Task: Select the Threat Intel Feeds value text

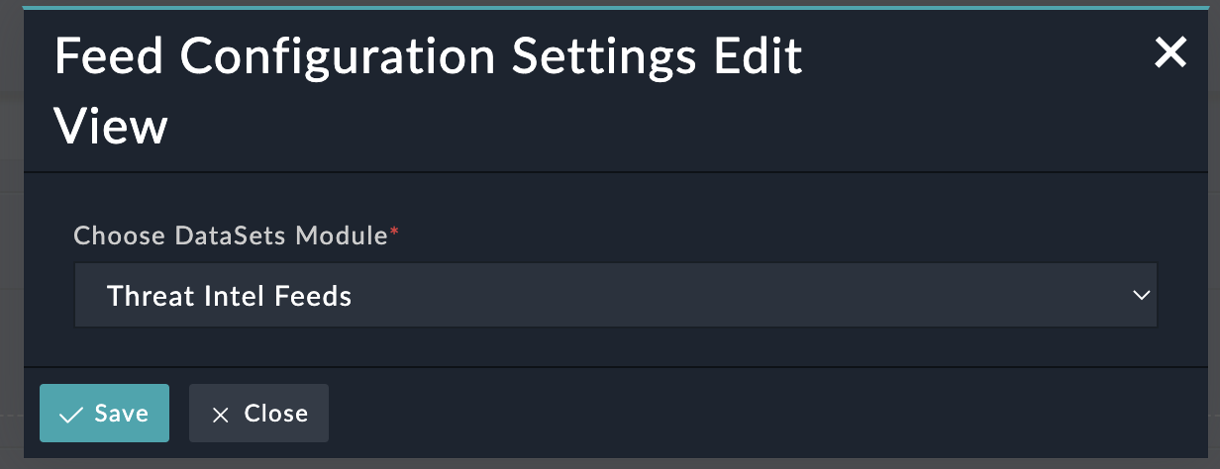Action: (229, 295)
